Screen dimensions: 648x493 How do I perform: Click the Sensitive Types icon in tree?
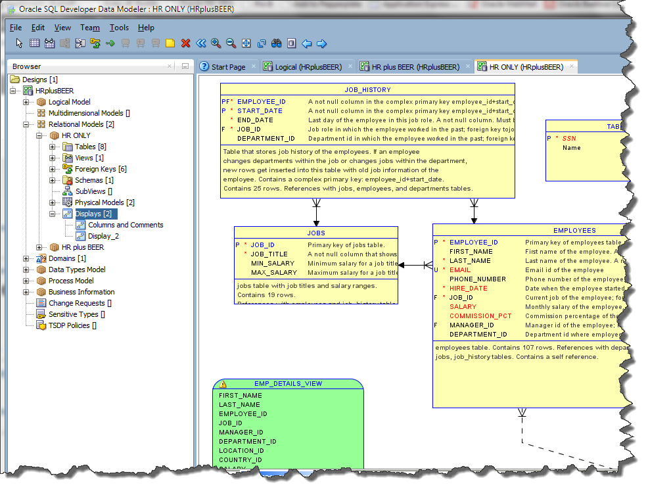tap(41, 314)
